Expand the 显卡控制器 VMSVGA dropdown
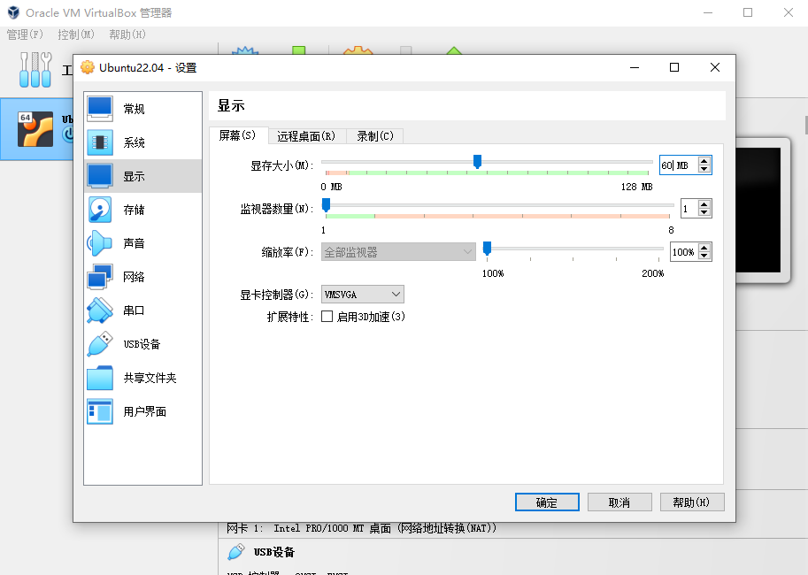 click(x=363, y=295)
